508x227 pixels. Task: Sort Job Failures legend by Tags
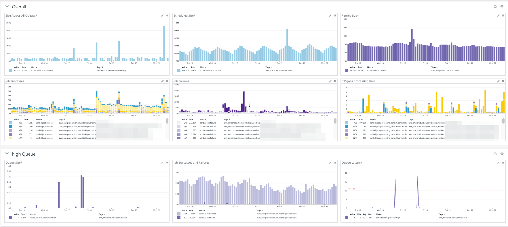pos(227,120)
